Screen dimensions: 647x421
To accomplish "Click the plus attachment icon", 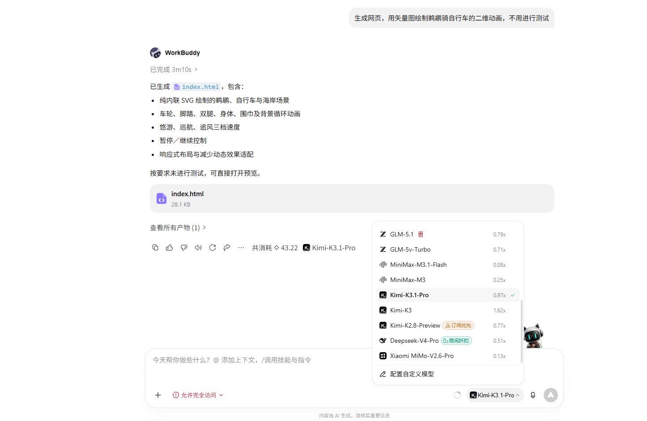I will (x=158, y=395).
